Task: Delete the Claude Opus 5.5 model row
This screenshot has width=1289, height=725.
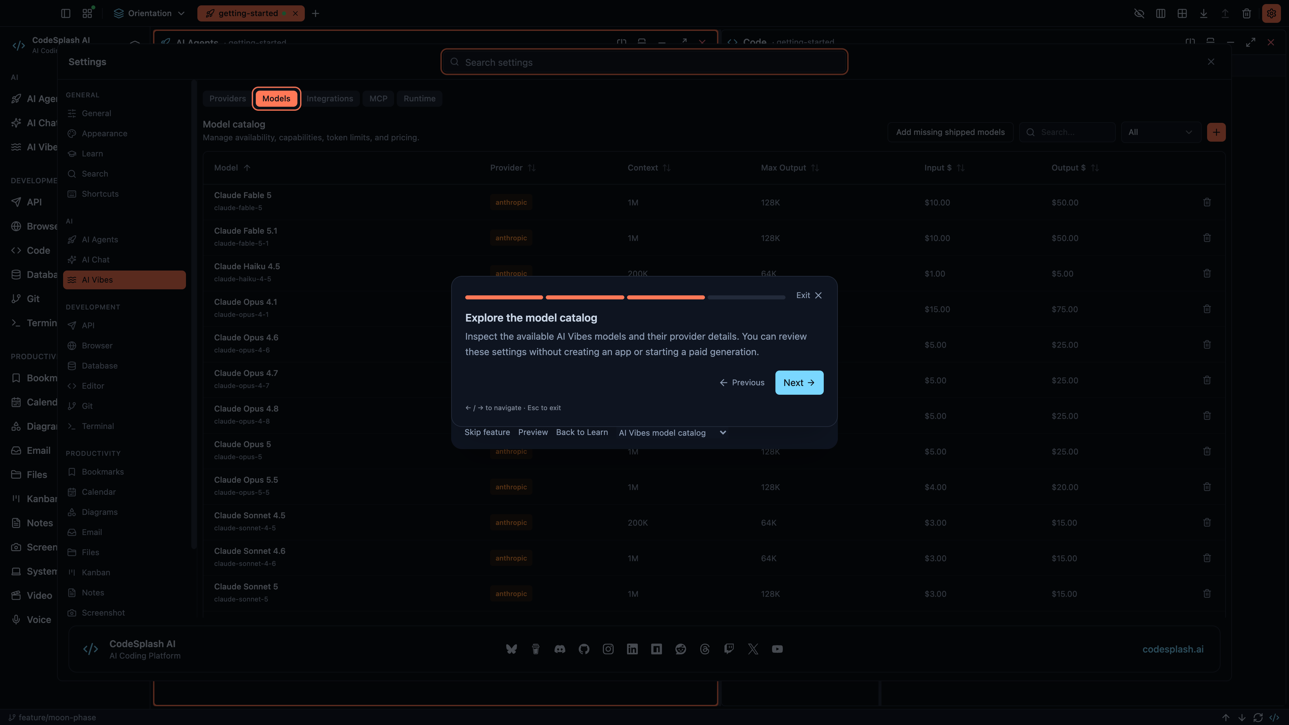Action: tap(1206, 487)
